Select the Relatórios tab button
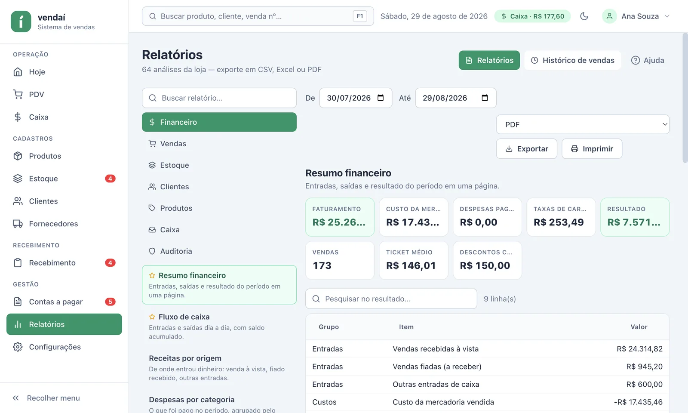Image resolution: width=688 pixels, height=413 pixels. coord(489,60)
